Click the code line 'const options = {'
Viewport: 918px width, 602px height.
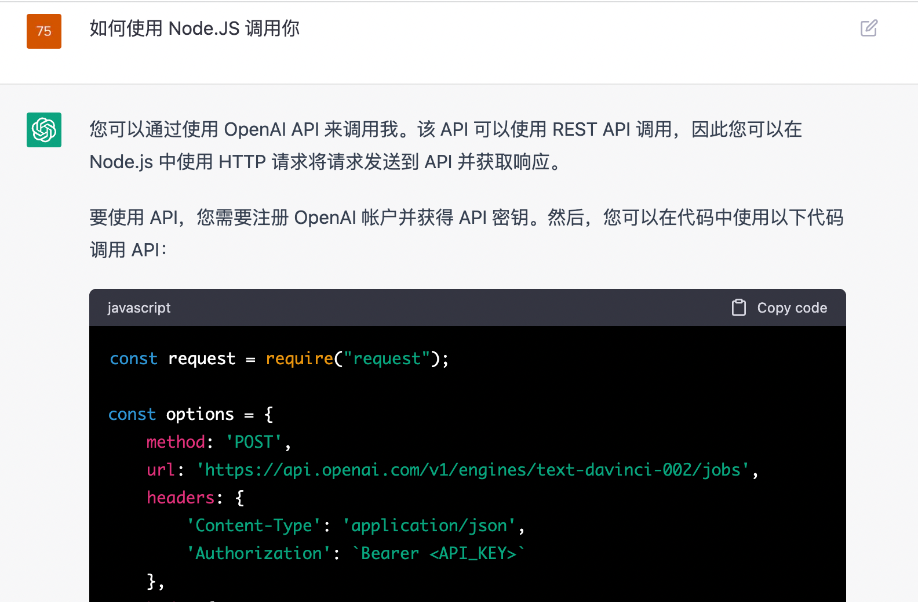(191, 415)
